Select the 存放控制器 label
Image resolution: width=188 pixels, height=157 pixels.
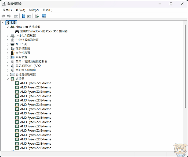click(23, 48)
